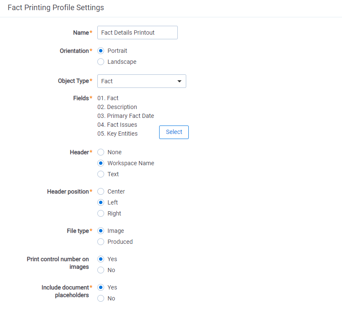Choose No for document placeholders
The width and height of the screenshot is (342, 311).
pyautogui.click(x=101, y=298)
